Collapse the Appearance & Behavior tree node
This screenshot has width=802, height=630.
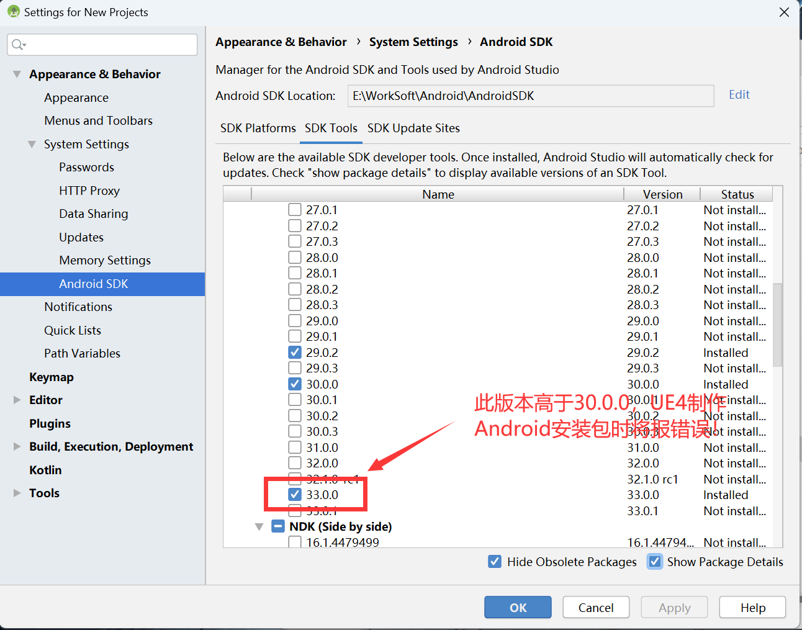(x=17, y=74)
